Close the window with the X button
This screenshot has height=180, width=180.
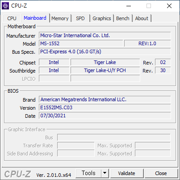click(x=169, y=6)
